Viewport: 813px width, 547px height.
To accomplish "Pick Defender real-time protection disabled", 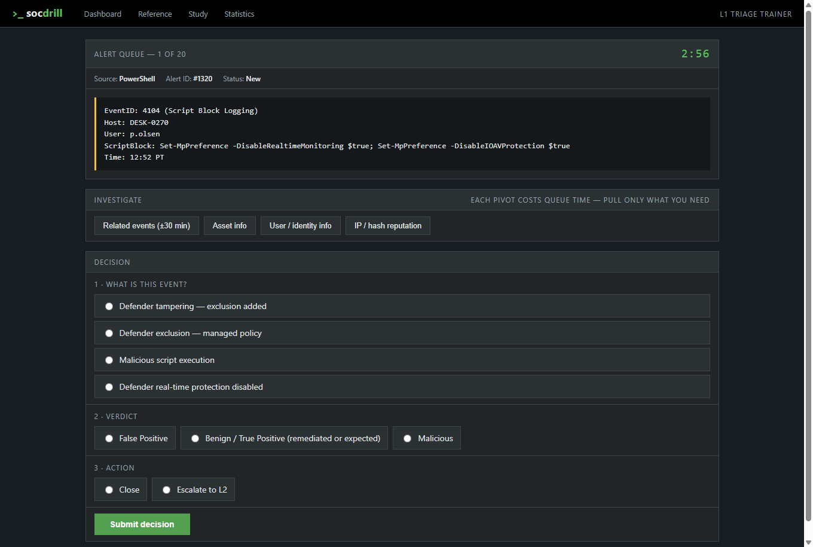I will [x=402, y=387].
